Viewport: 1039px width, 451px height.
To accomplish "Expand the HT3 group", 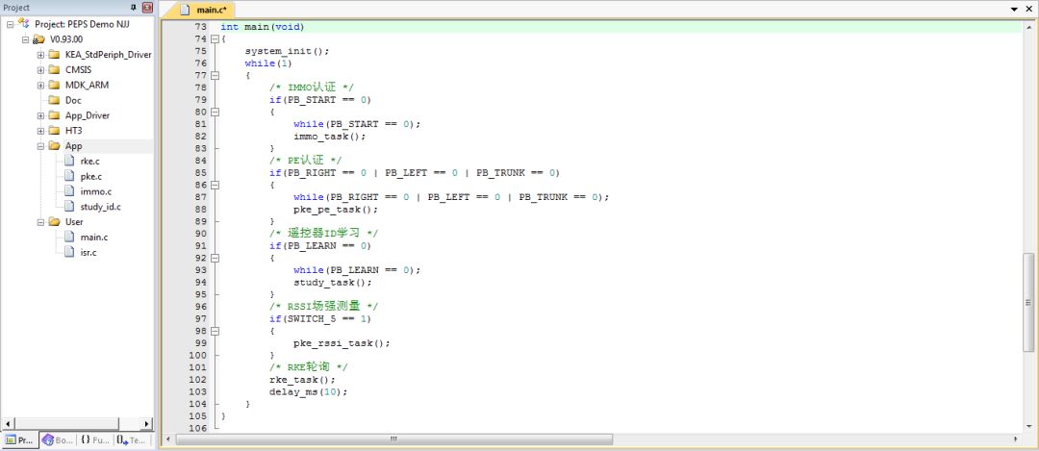I will (x=40, y=131).
